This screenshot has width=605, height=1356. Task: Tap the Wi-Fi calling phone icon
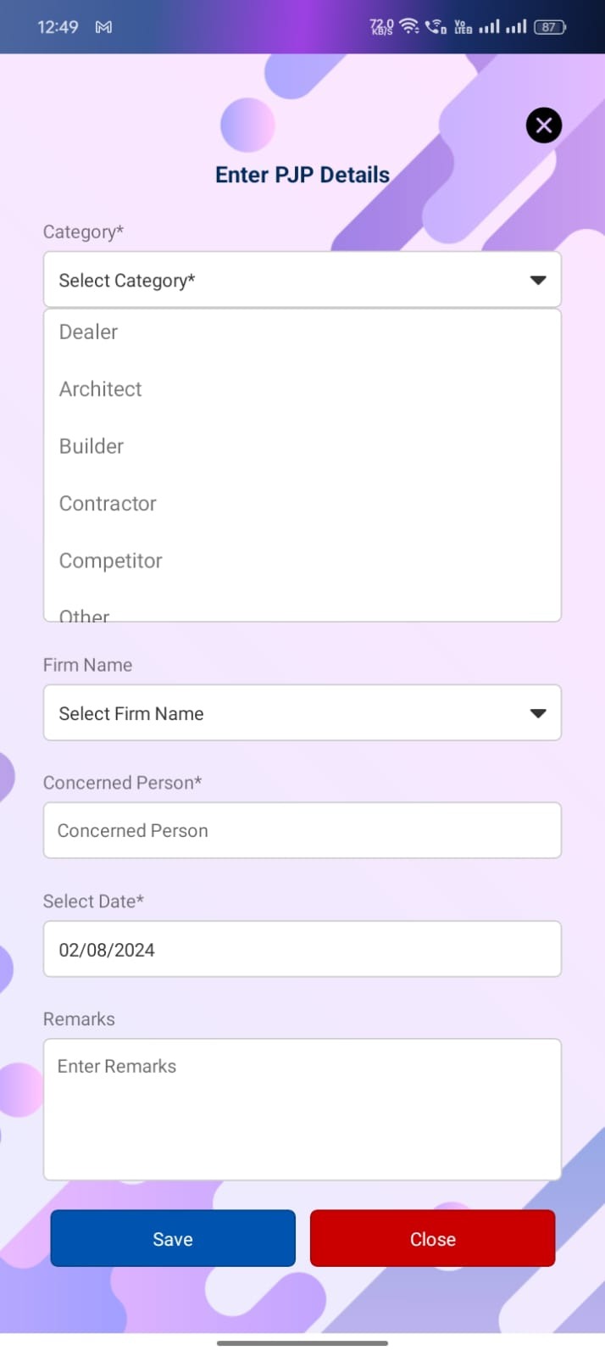[436, 27]
